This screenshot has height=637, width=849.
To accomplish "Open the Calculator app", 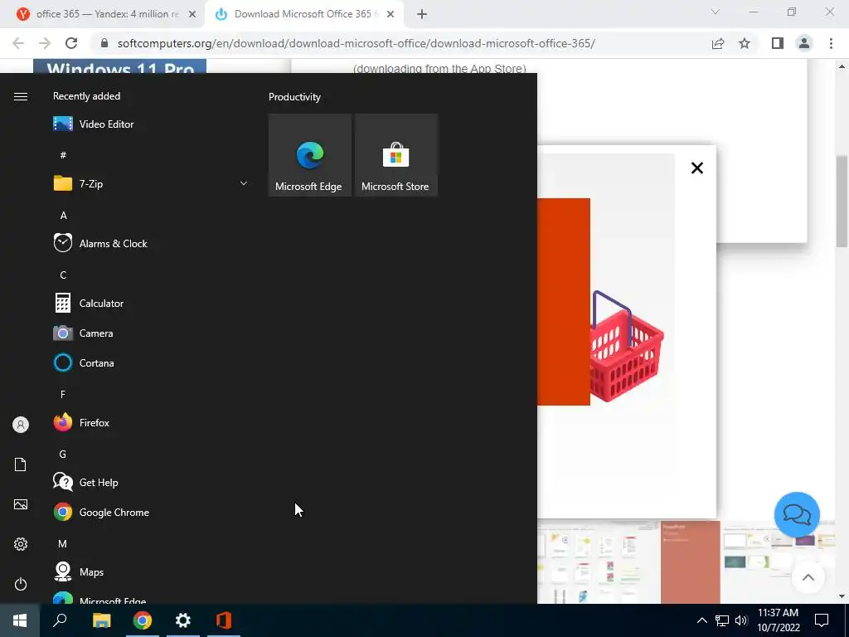I will [x=150, y=304].
